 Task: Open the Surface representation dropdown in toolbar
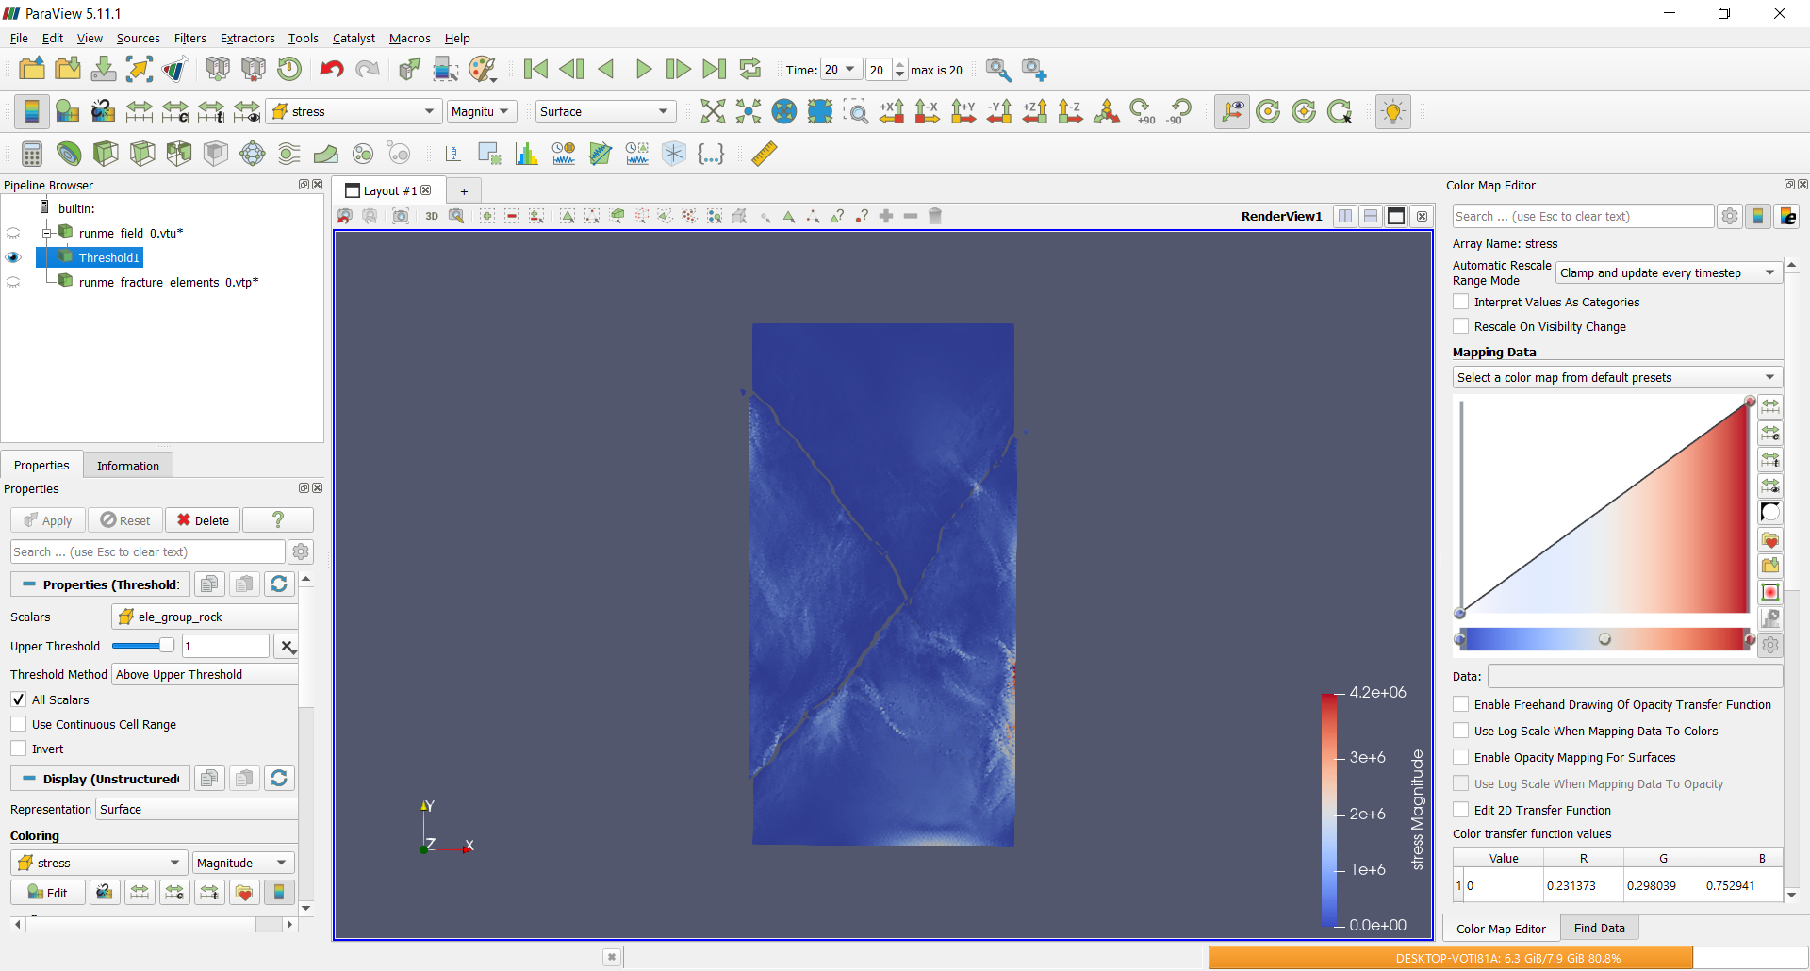605,111
